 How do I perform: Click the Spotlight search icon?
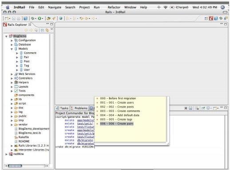pos(222,7)
